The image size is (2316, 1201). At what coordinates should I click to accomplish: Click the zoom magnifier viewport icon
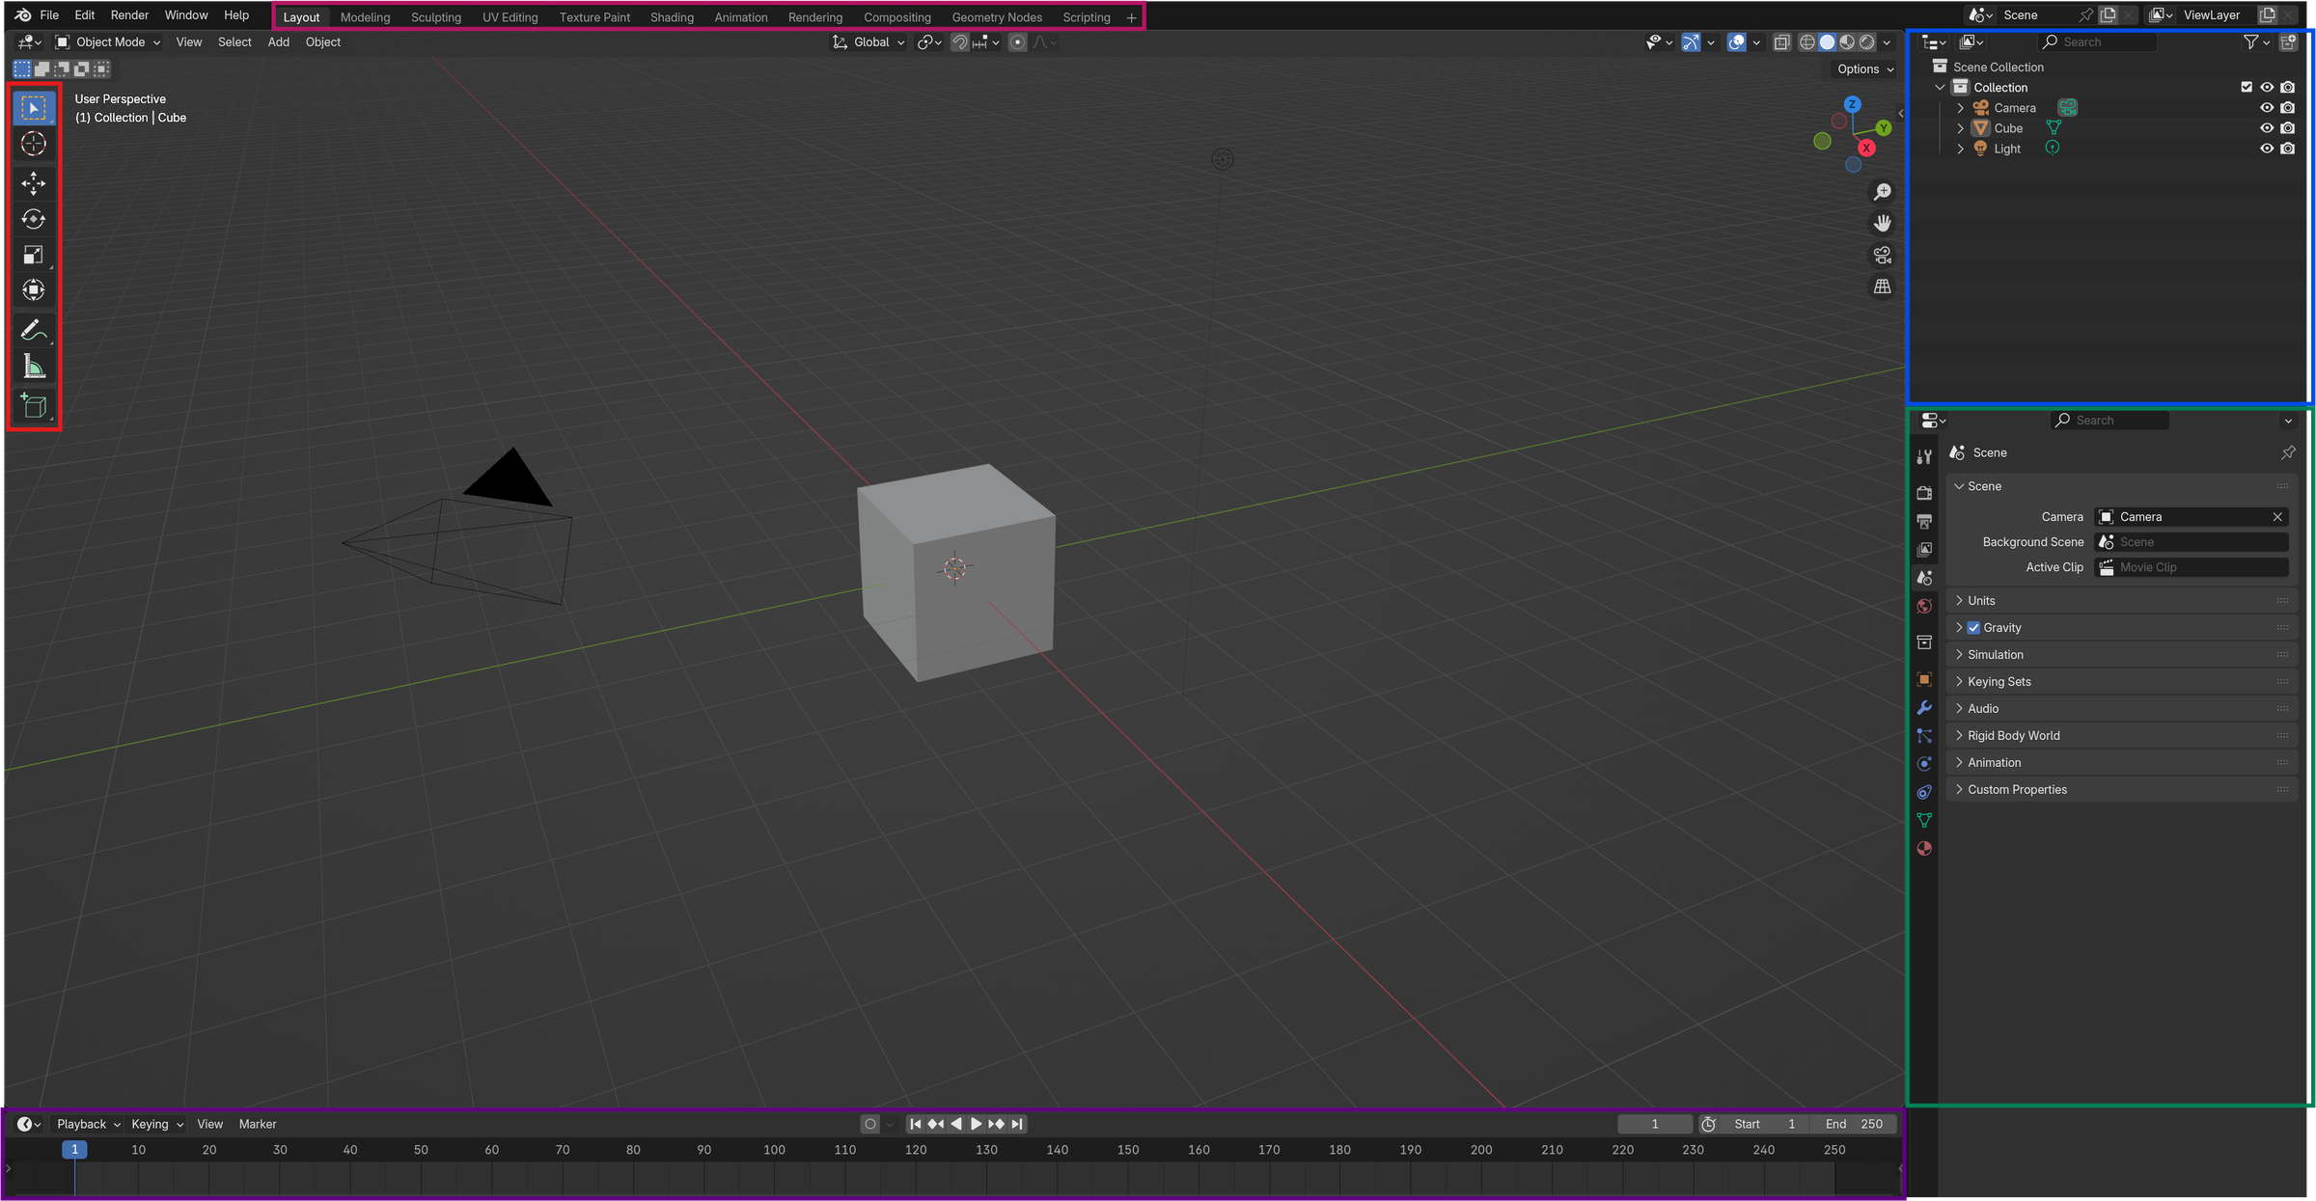[1882, 192]
